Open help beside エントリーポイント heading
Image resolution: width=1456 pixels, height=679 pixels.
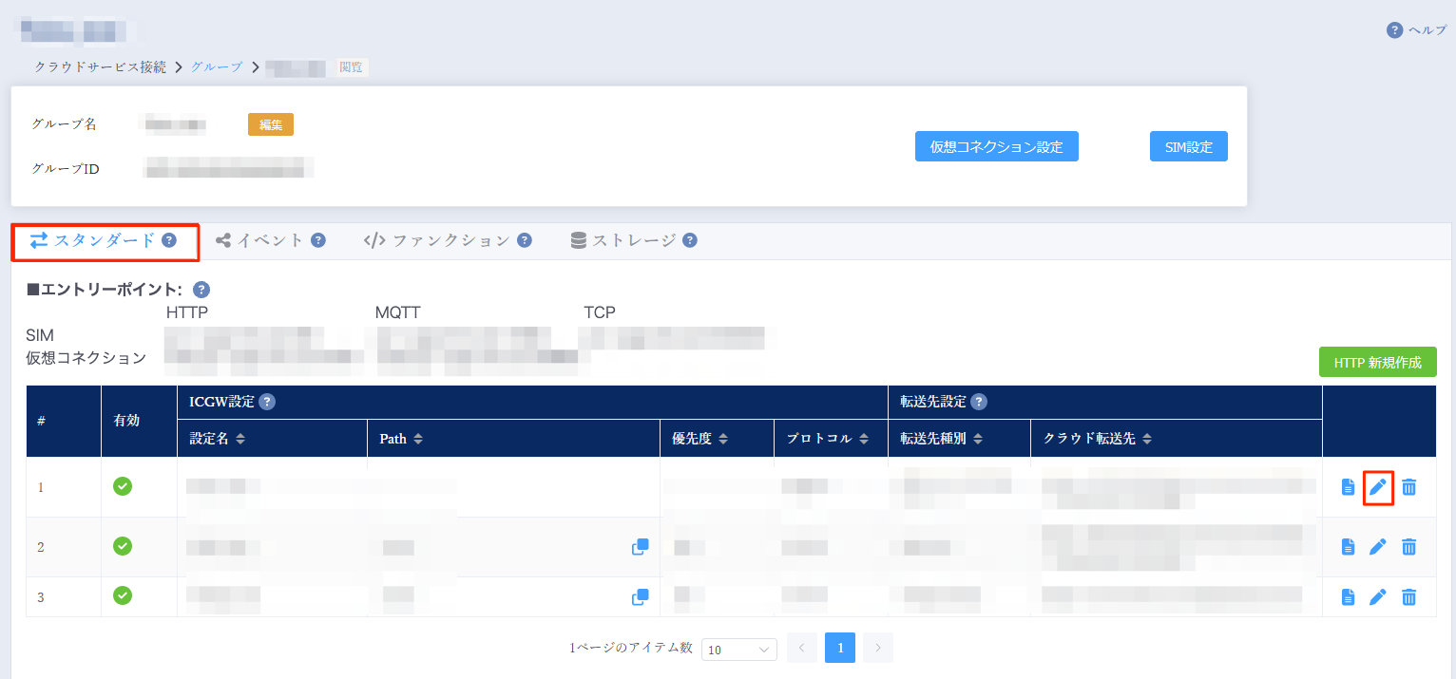(201, 290)
